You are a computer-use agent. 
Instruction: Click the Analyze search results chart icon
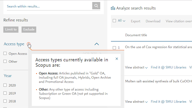[113, 8]
